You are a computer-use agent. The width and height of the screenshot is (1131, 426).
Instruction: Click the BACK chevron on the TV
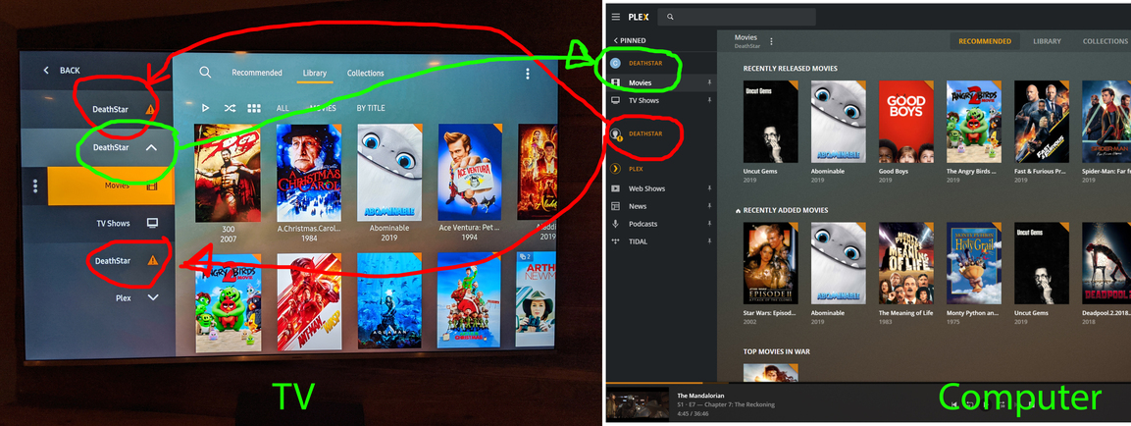[x=46, y=70]
